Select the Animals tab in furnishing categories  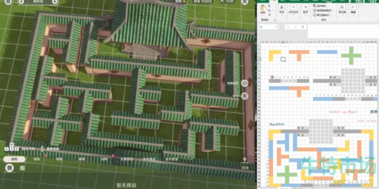click(104, 159)
